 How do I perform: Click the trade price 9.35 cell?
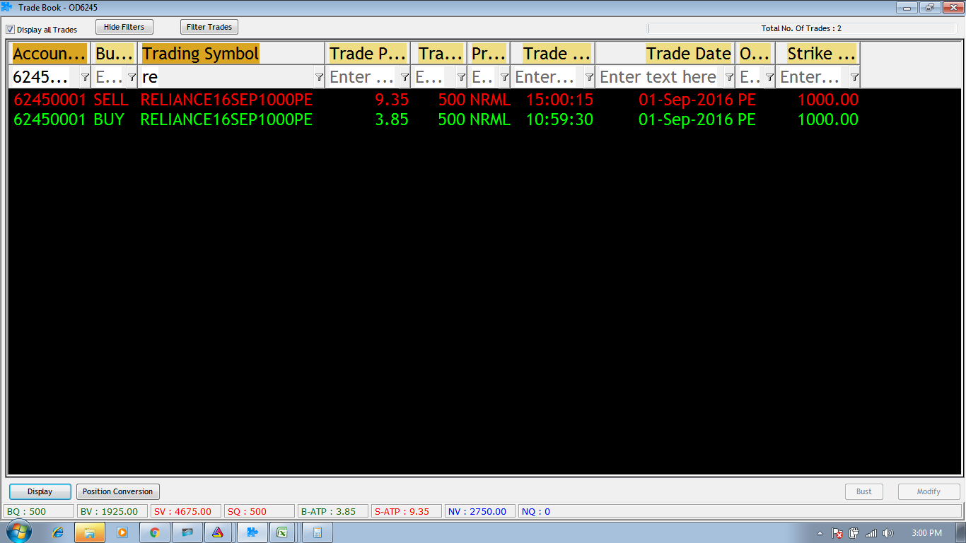[392, 100]
